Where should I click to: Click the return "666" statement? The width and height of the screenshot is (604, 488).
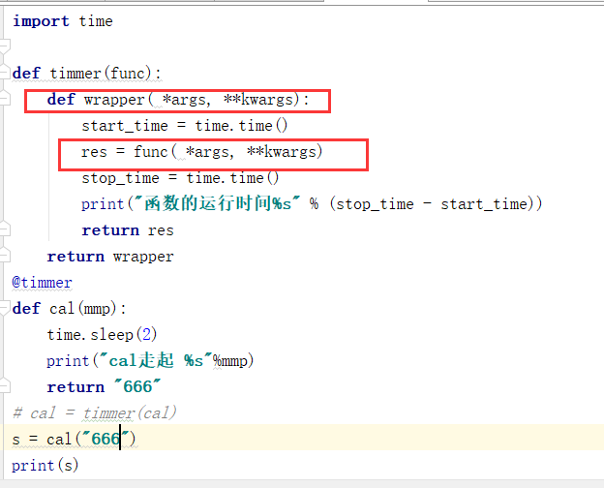pyautogui.click(x=104, y=386)
